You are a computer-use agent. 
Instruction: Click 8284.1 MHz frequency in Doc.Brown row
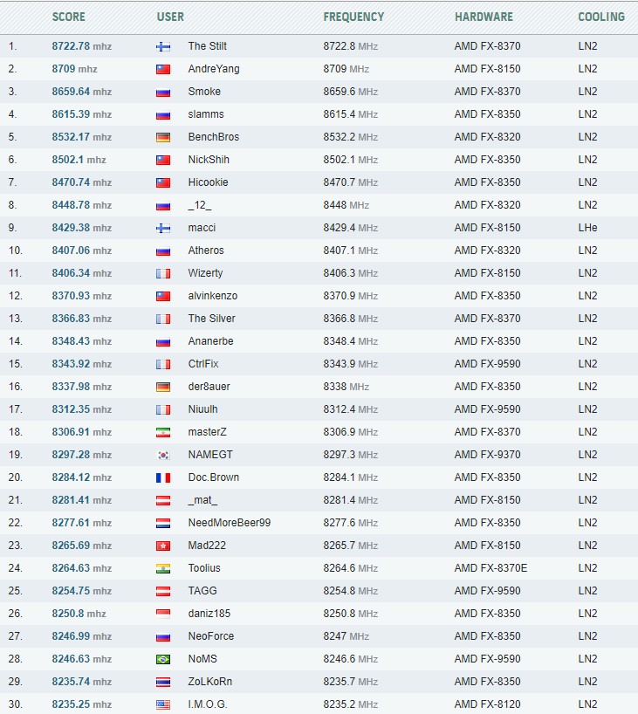click(351, 477)
